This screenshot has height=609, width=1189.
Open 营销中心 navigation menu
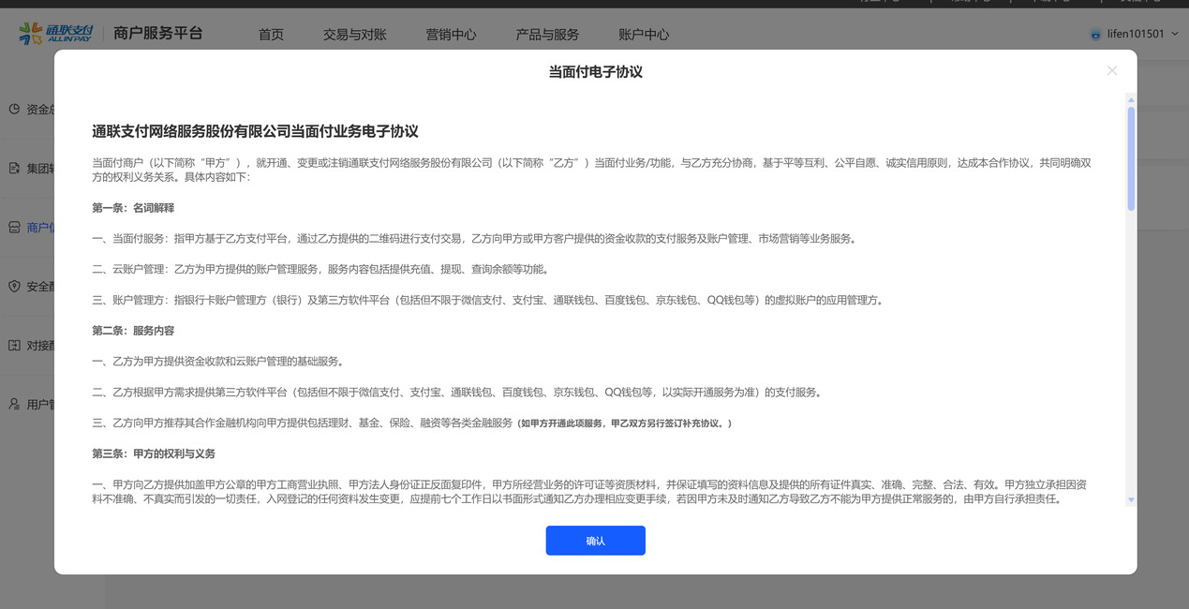[x=452, y=35]
